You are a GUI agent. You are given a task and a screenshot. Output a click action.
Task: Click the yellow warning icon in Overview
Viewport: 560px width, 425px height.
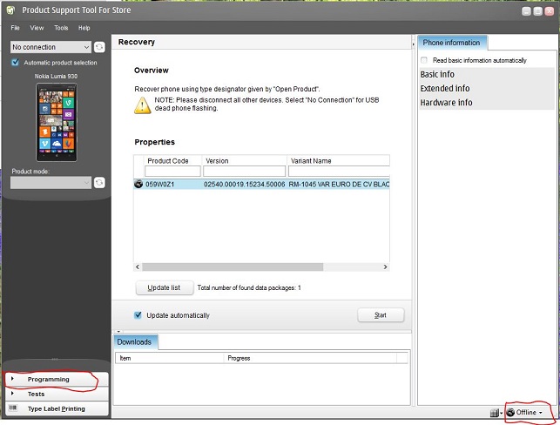(x=142, y=105)
